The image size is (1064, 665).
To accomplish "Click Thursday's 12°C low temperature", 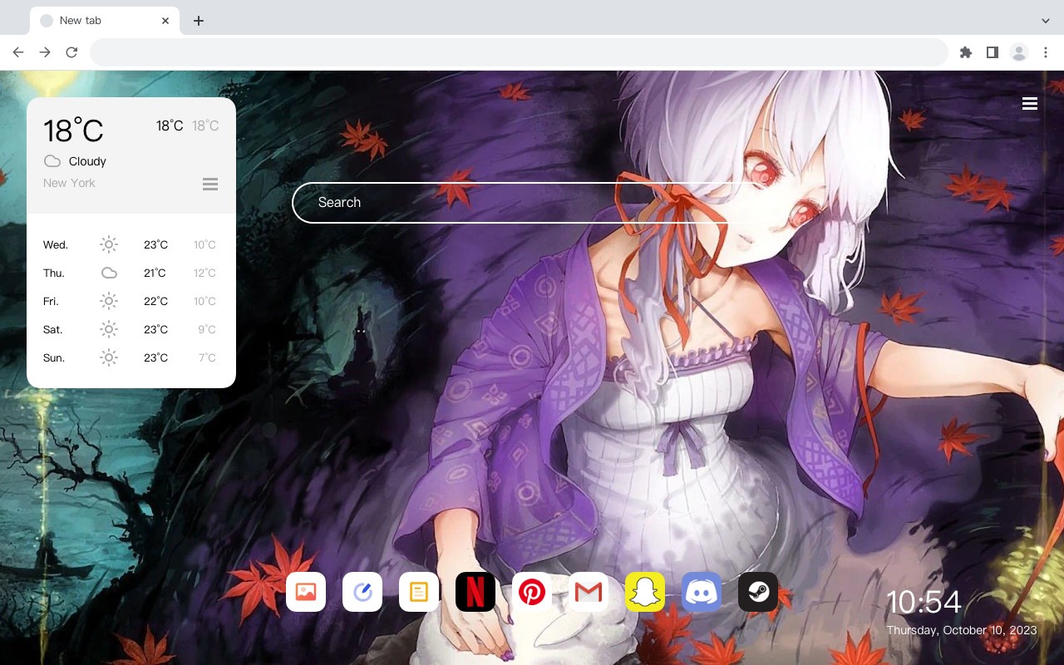I will coord(205,273).
